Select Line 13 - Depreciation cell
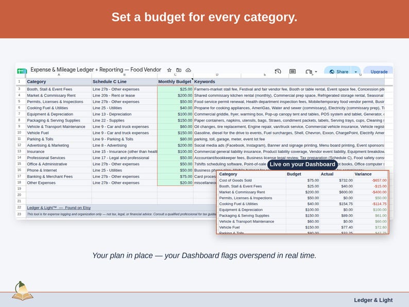This screenshot has width=409, height=307. pyautogui.click(x=125, y=114)
